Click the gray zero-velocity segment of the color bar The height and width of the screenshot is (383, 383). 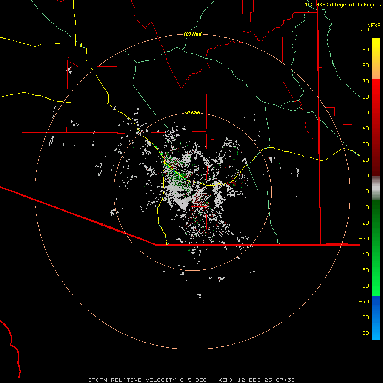tap(376, 189)
